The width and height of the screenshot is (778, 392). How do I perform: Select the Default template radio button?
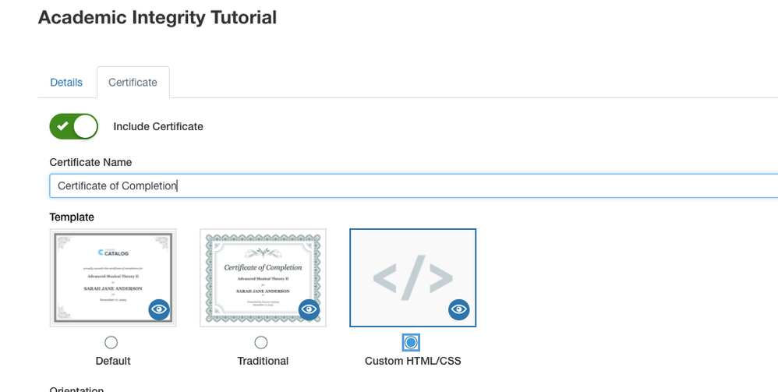click(111, 342)
